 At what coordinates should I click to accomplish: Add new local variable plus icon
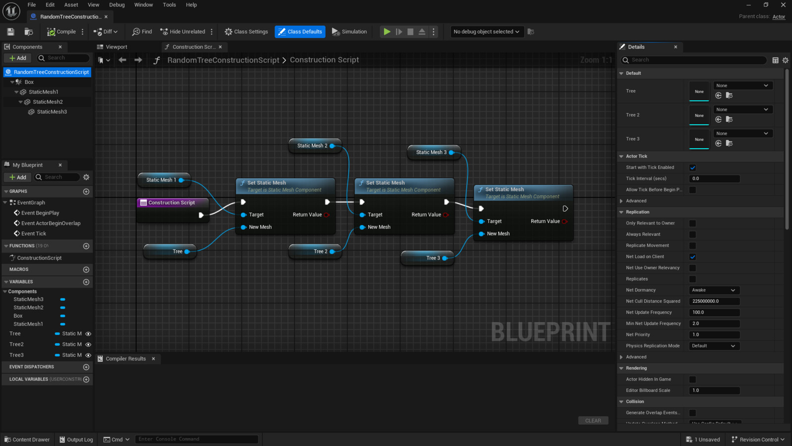tap(86, 380)
